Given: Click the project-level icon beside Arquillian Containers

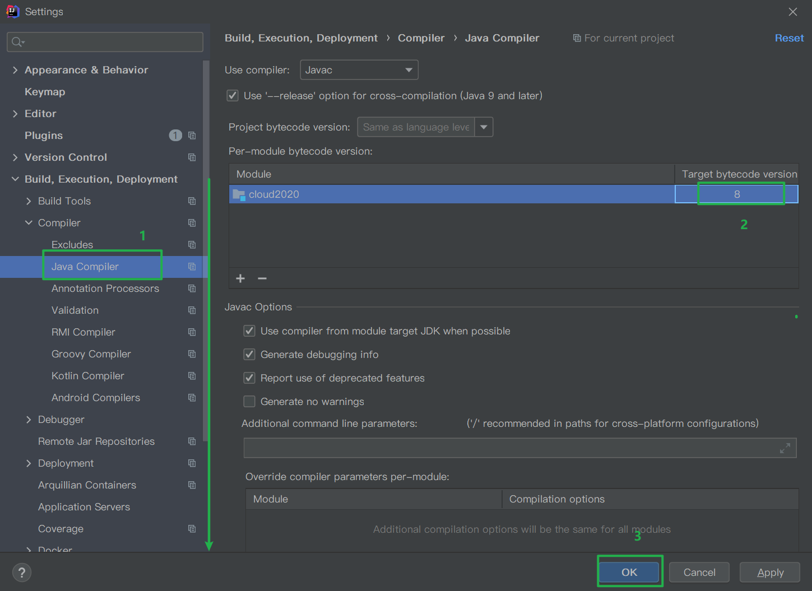Looking at the screenshot, I should click(x=192, y=485).
